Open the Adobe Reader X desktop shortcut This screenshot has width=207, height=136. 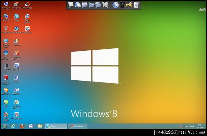click(x=6, y=80)
